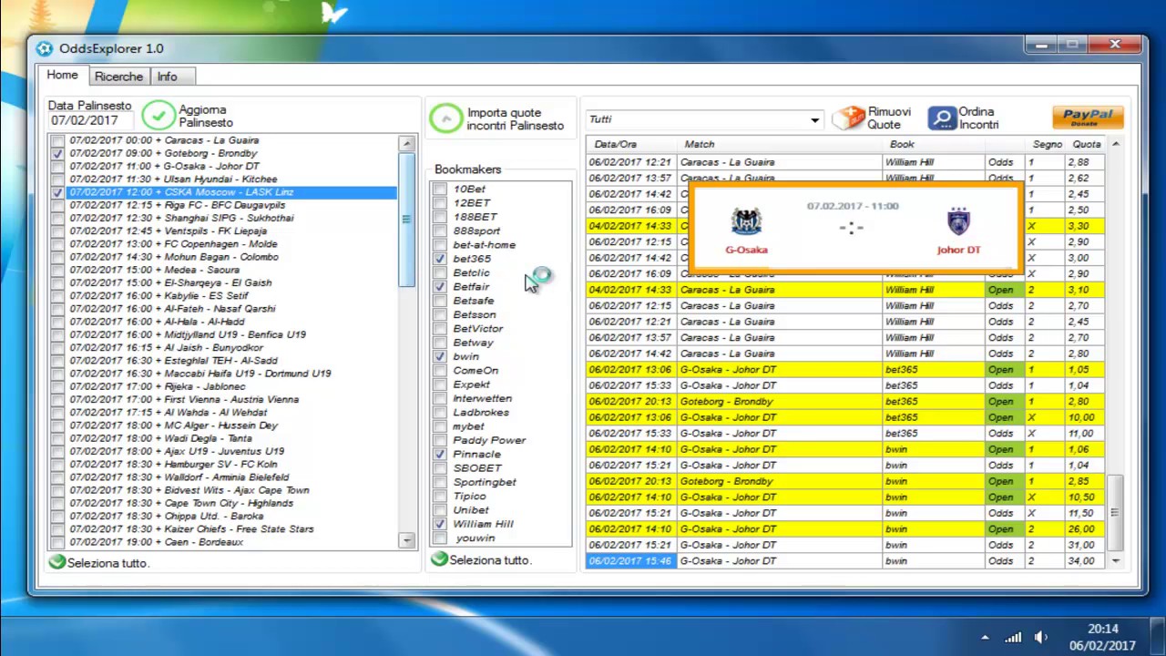Click the 34,00 quota cell

1084,561
